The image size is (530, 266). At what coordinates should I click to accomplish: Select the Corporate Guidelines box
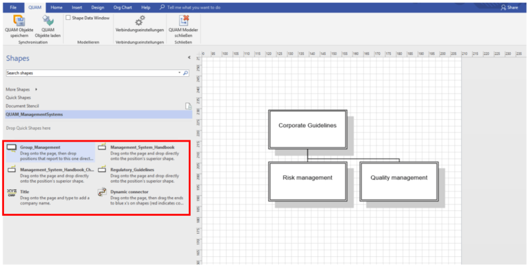[x=307, y=129]
